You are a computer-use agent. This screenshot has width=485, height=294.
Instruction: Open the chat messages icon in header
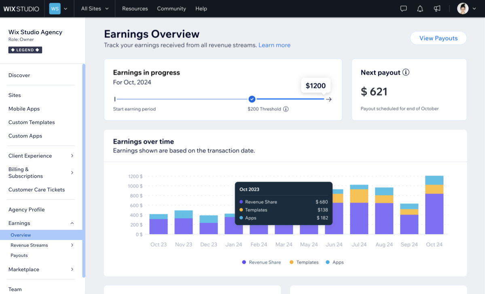(x=403, y=8)
